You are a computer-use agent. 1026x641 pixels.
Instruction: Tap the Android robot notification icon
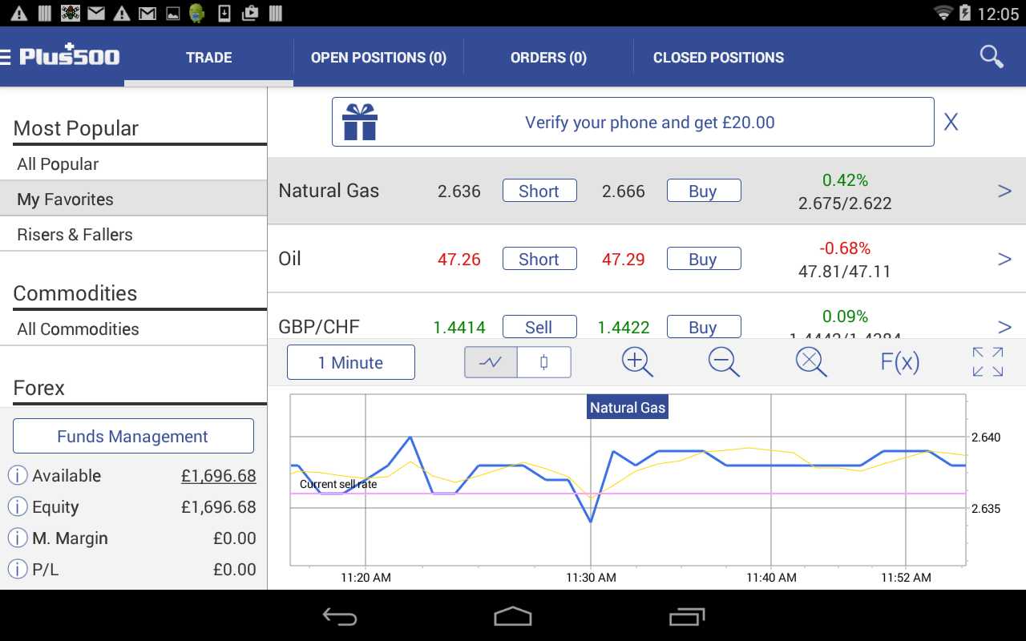[x=196, y=13]
